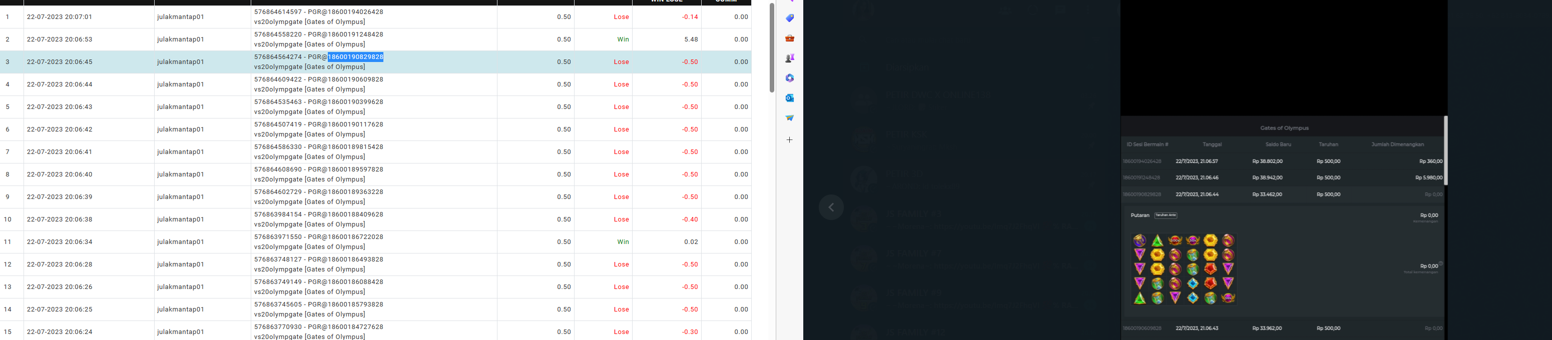Image resolution: width=1552 pixels, height=340 pixels.
Task: Click the -0.14 win/lose amount
Action: click(690, 17)
